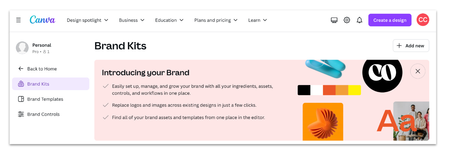Click the "Pro" plan label under Personal
The height and width of the screenshot is (157, 449).
[x=35, y=52]
